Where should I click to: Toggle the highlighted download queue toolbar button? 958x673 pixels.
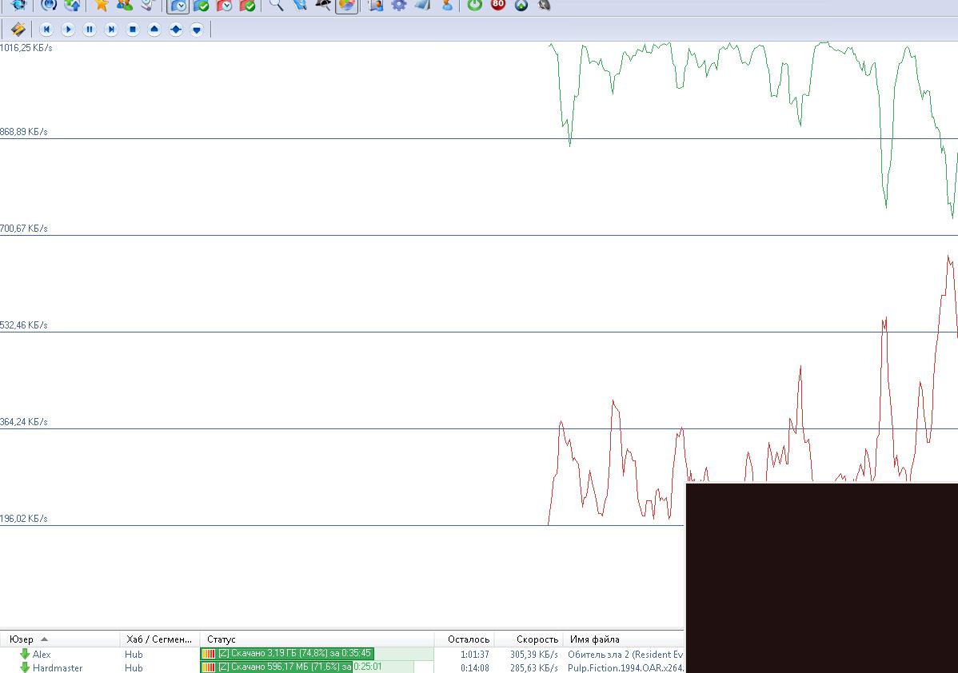tap(178, 6)
